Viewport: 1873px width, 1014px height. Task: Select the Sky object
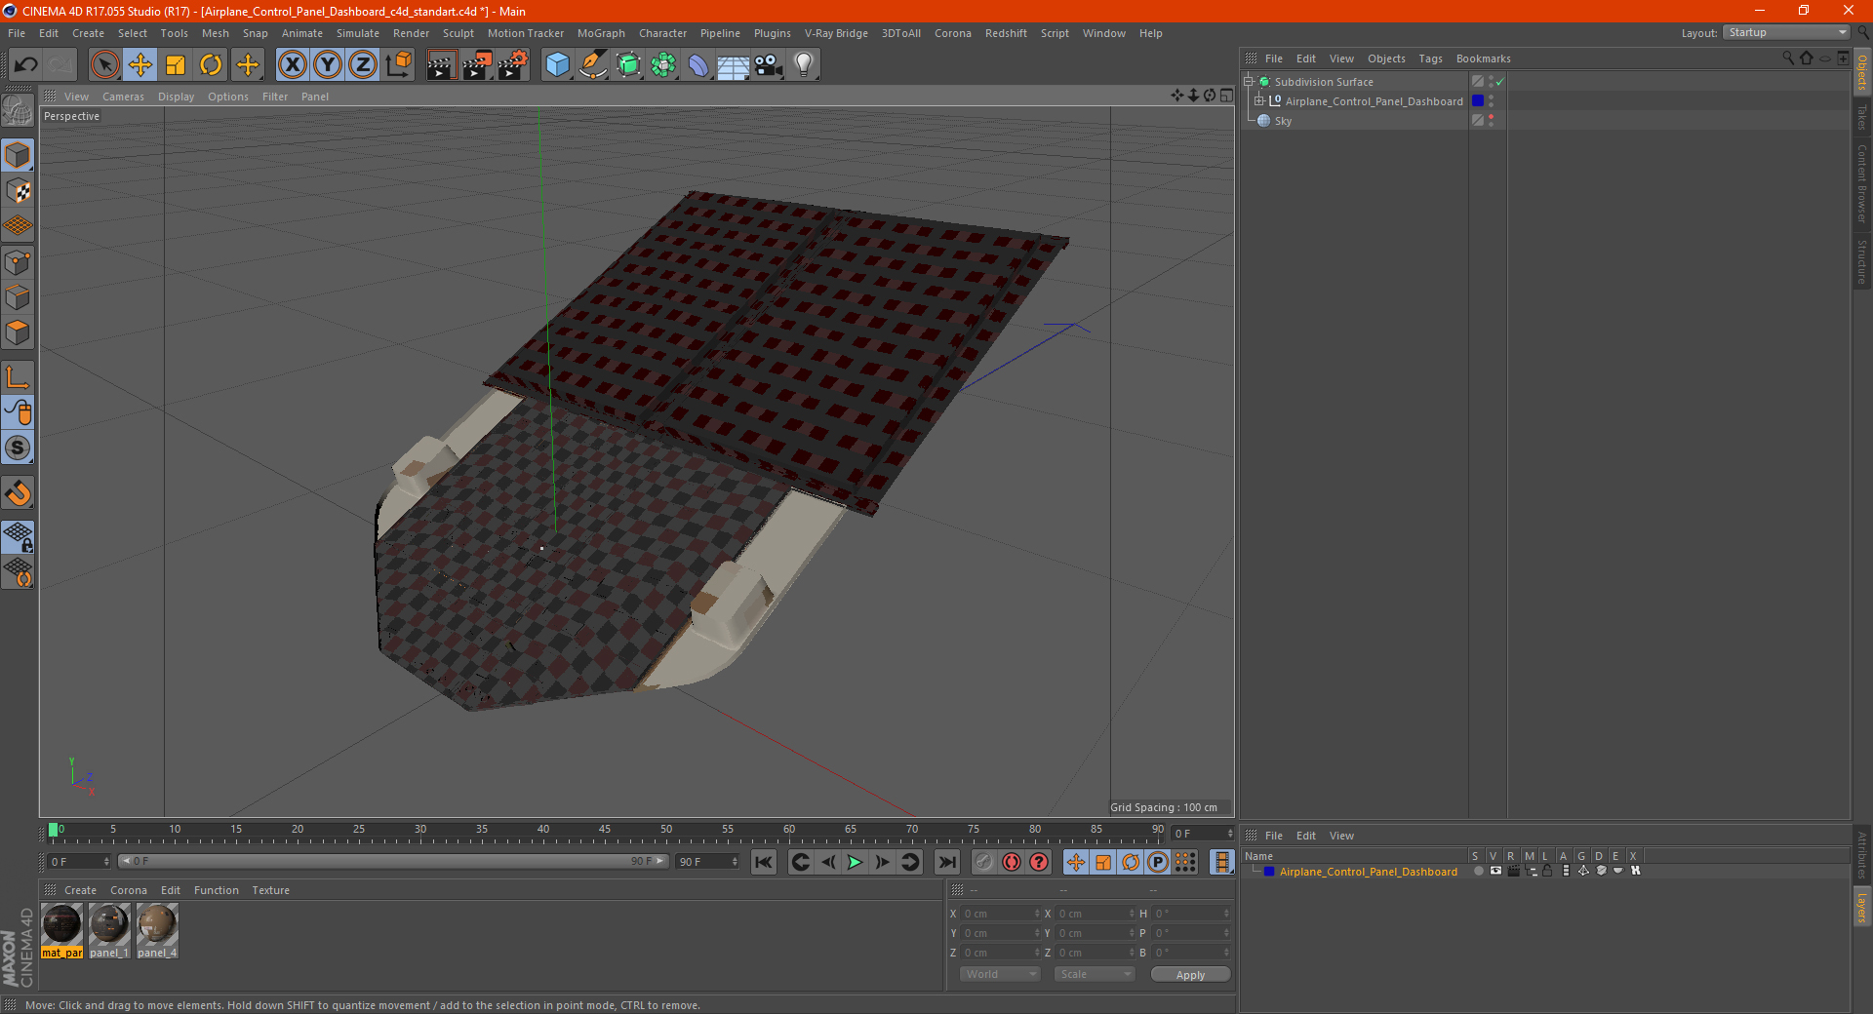(1283, 121)
